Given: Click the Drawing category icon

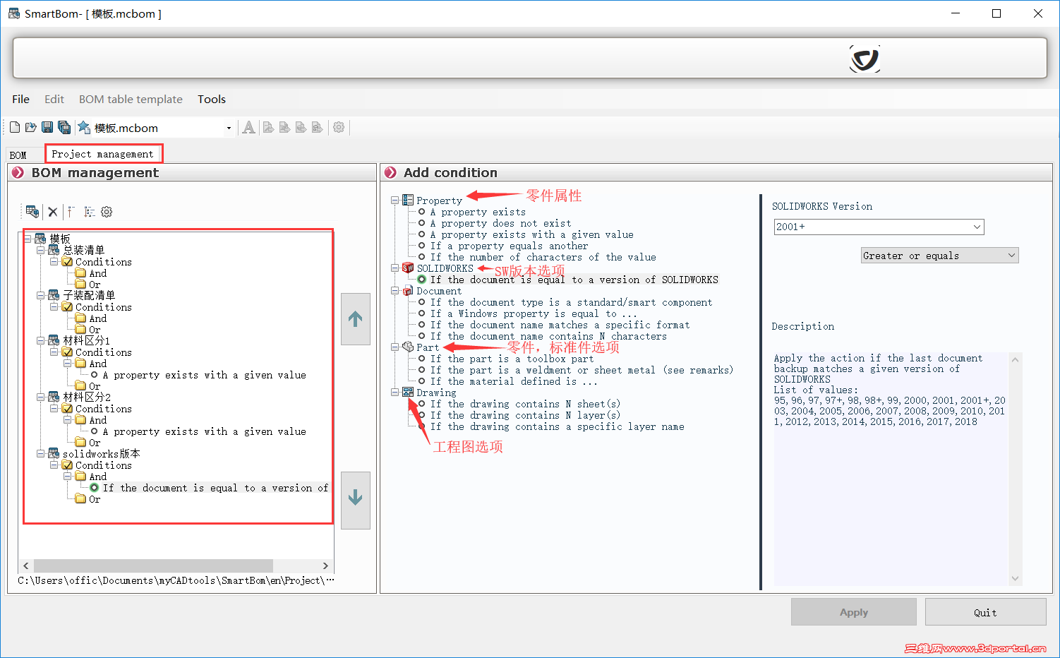Looking at the screenshot, I should pyautogui.click(x=408, y=393).
